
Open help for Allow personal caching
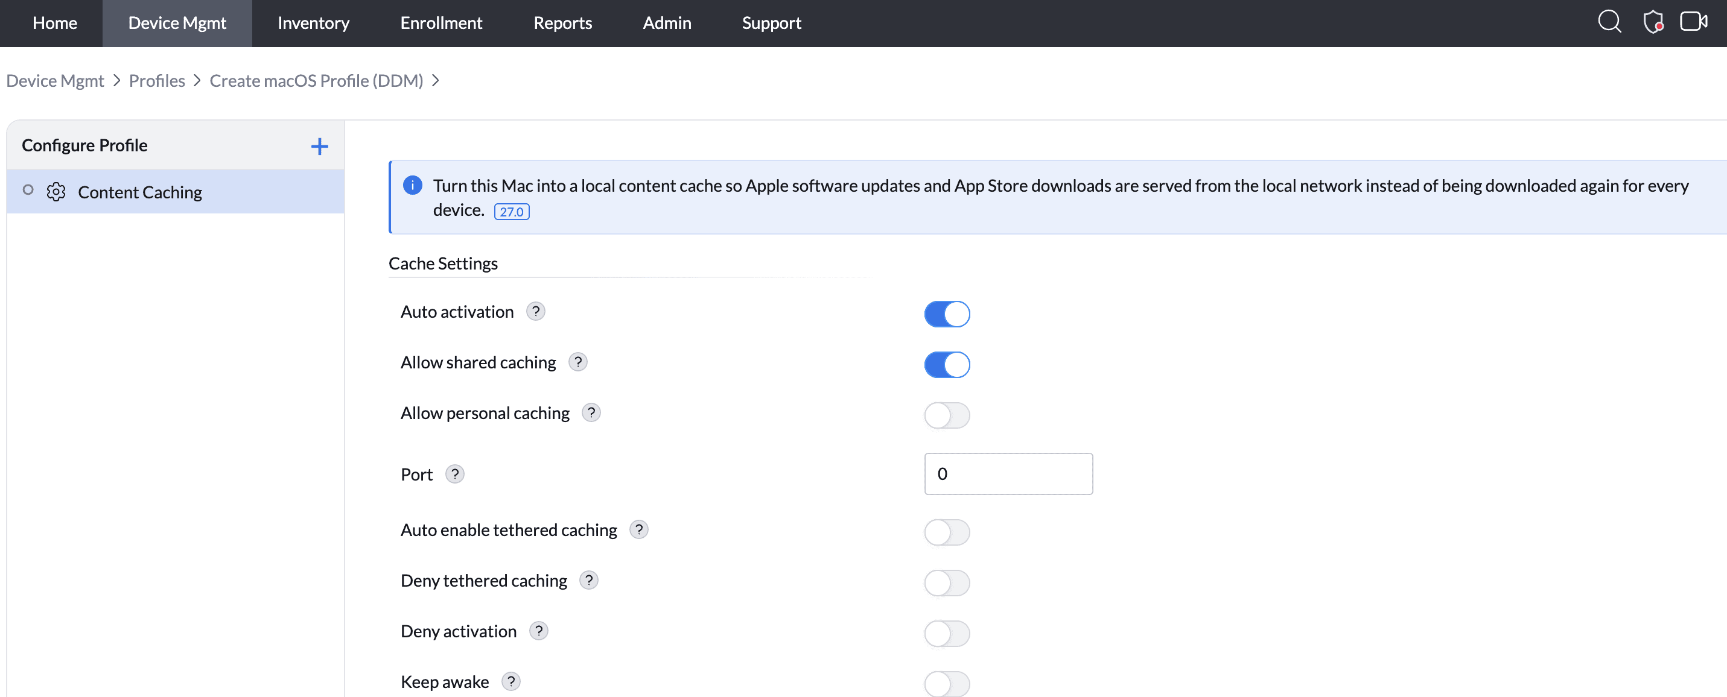click(591, 412)
